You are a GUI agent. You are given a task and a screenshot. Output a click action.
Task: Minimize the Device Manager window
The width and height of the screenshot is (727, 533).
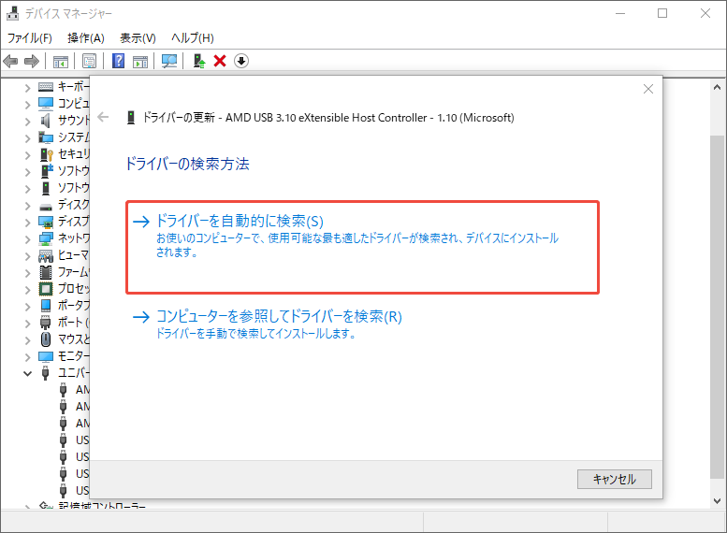pyautogui.click(x=620, y=13)
